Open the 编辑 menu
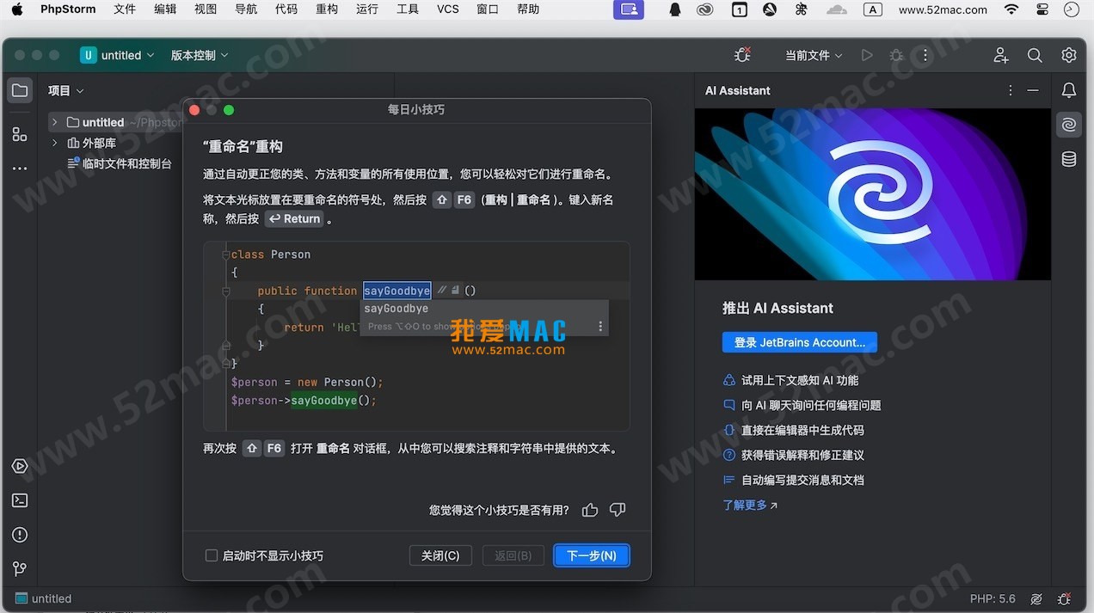This screenshot has height=613, width=1094. tap(165, 9)
